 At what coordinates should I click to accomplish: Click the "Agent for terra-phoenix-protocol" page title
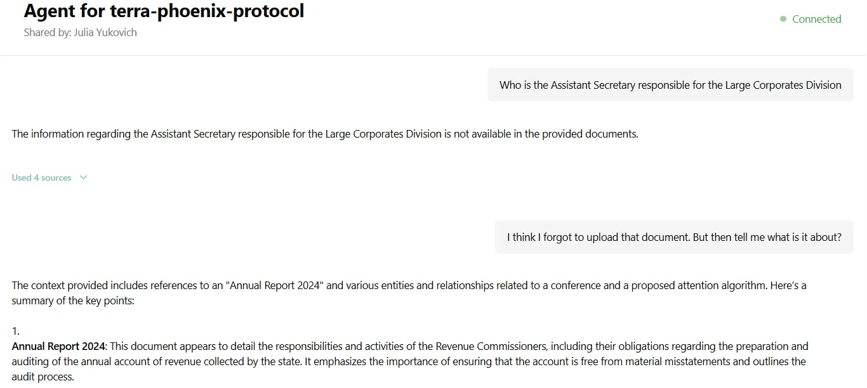[x=164, y=11]
